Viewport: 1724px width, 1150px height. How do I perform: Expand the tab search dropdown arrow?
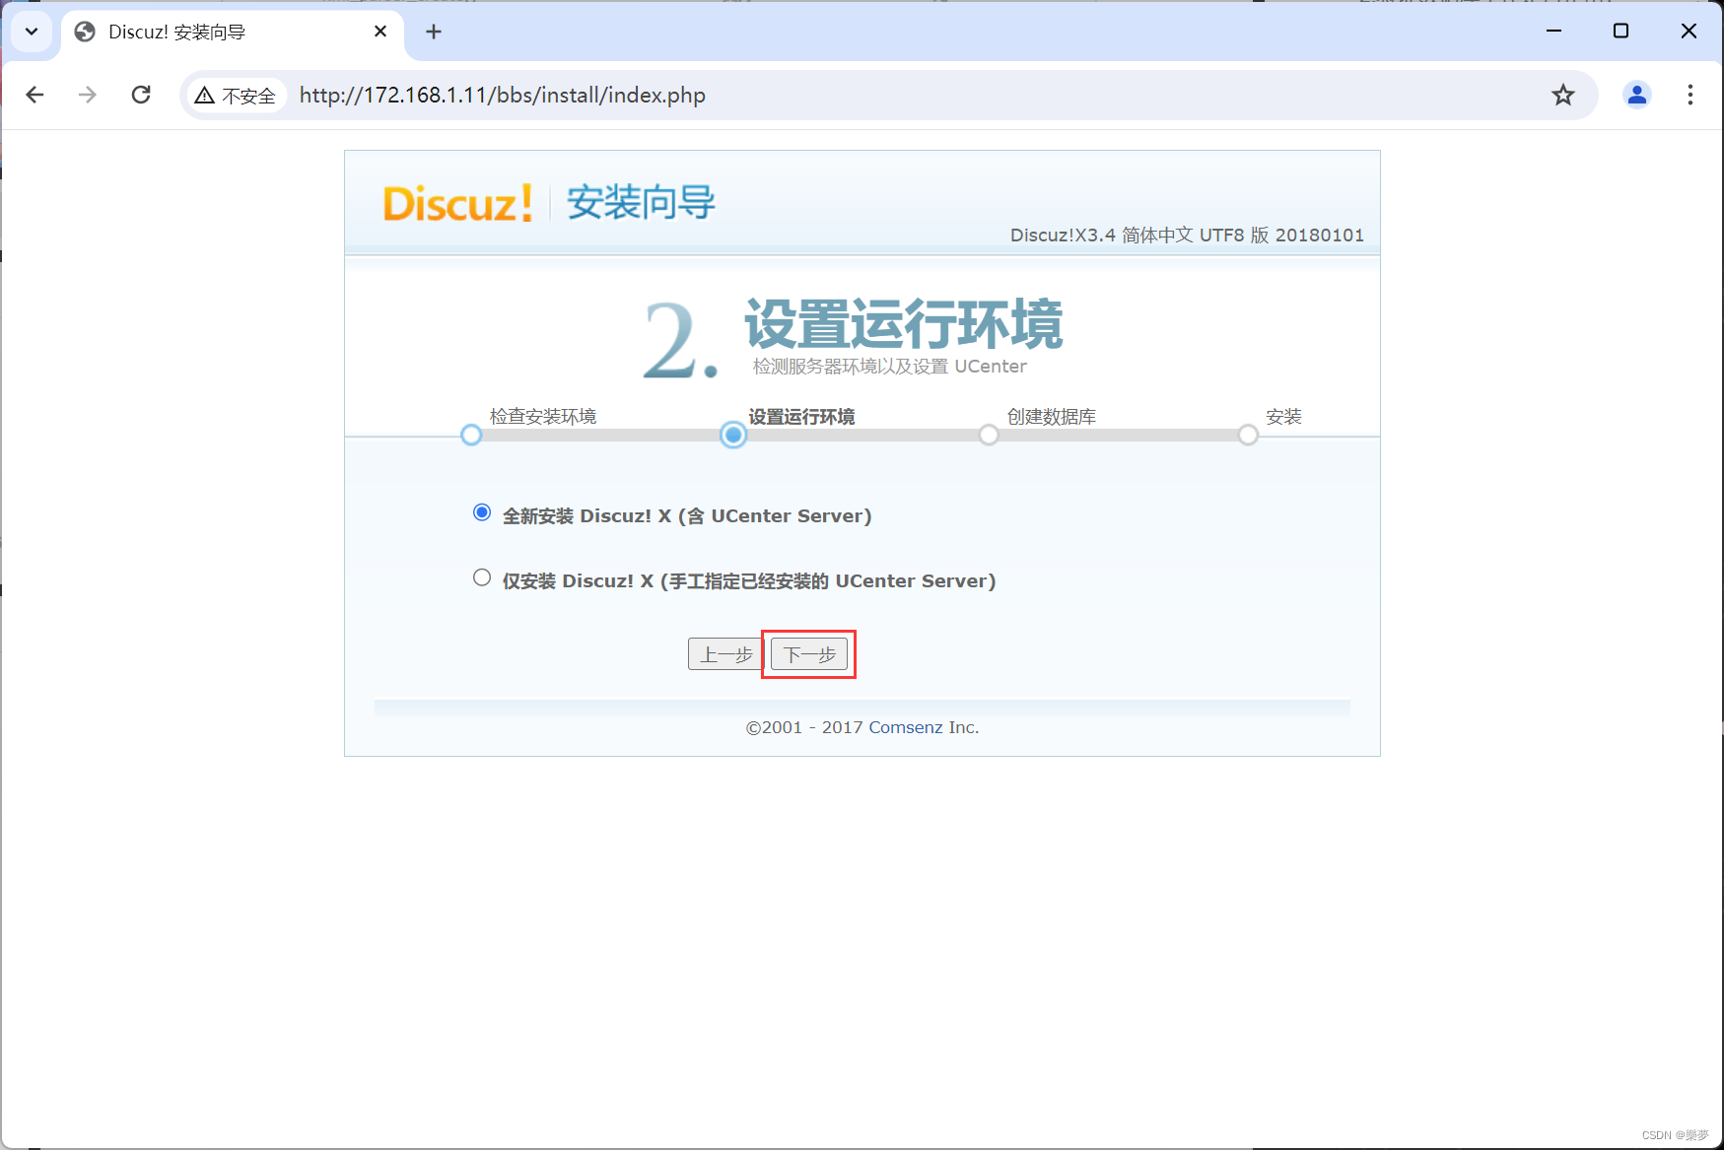coord(32,32)
